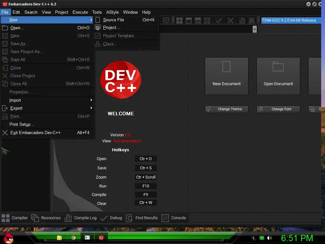Click the Compiler tab grid icon

click(6, 218)
